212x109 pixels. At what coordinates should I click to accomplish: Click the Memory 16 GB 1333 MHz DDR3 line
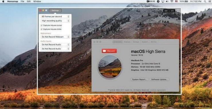[x=146, y=67]
